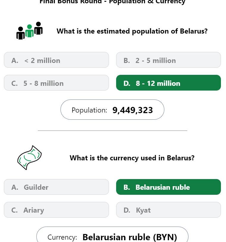The image size is (226, 242).
Task: Click the estimated population of Belarus question
Action: point(132,31)
